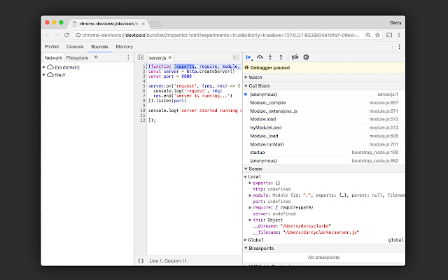Close the server.js editor tab
This screenshot has width=448, height=280.
tap(170, 57)
